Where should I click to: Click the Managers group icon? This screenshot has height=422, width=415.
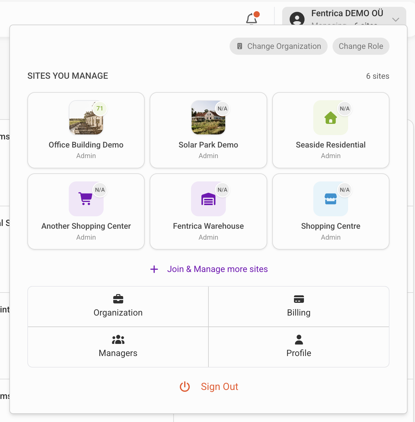118,339
